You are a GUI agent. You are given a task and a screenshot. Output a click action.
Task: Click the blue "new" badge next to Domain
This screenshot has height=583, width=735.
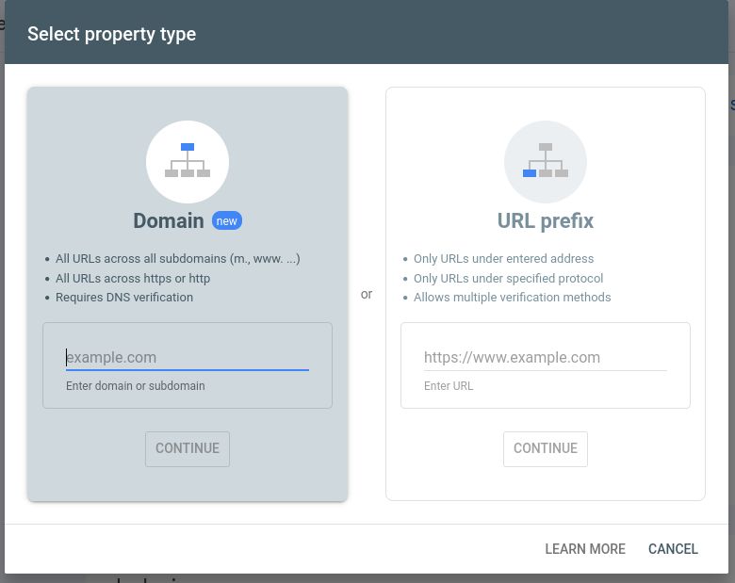[x=227, y=220]
